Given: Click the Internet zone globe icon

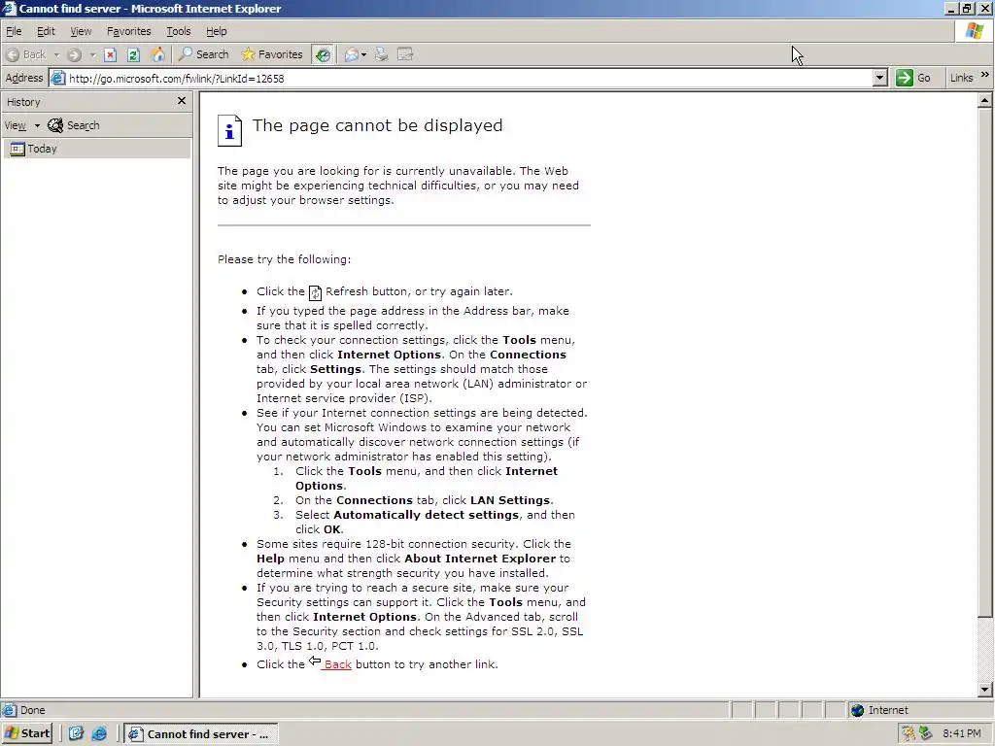Looking at the screenshot, I should click(x=857, y=710).
